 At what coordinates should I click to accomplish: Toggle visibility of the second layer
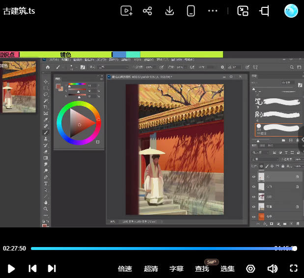click(253, 187)
